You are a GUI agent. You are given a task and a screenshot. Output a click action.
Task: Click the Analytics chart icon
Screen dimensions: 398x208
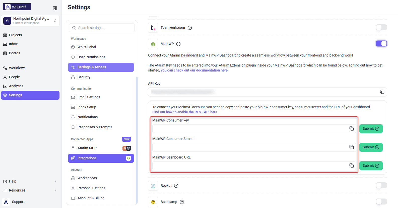point(5,86)
